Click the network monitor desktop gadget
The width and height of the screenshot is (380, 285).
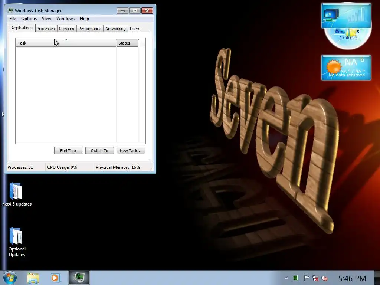click(x=346, y=16)
